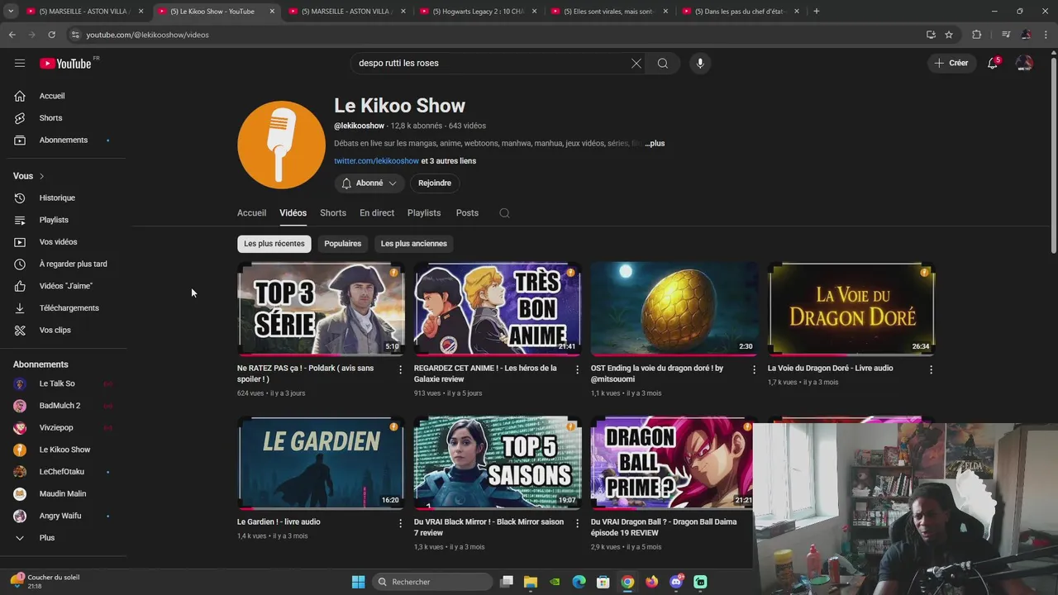Image resolution: width=1058 pixels, height=595 pixels.
Task: Click the Rejoindre button
Action: (x=435, y=183)
